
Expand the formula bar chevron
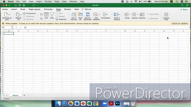pyautogui.click(x=189, y=27)
